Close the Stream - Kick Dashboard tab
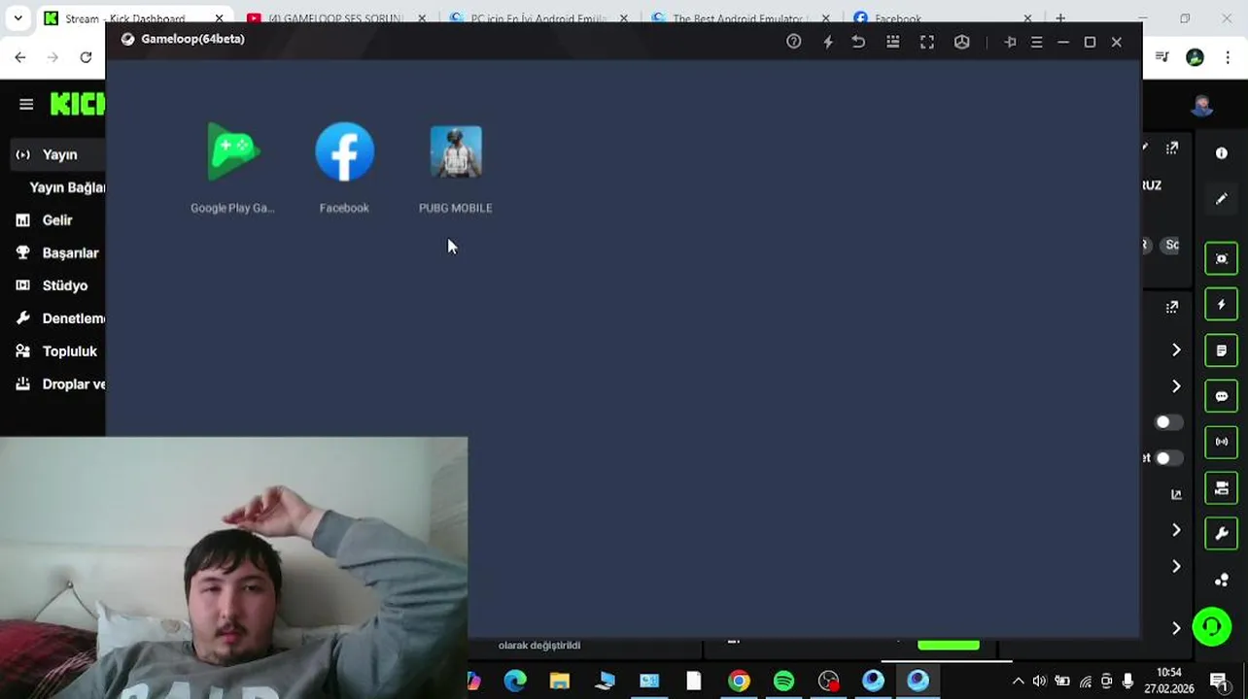Viewport: 1248px width, 699px height. pyautogui.click(x=219, y=18)
